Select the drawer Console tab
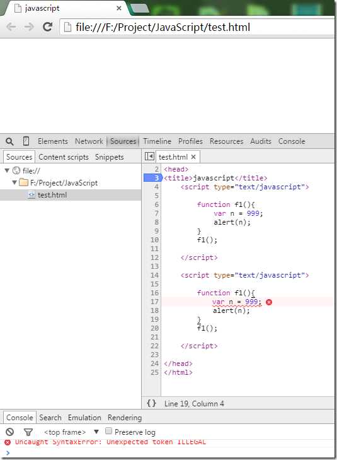The width and height of the screenshot is (337, 460). (x=20, y=418)
